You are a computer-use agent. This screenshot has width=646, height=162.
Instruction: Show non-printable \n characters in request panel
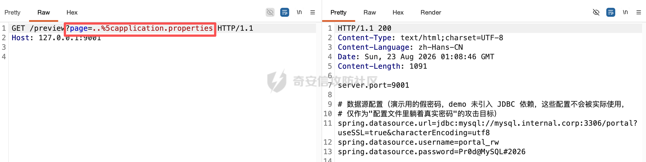tap(299, 12)
